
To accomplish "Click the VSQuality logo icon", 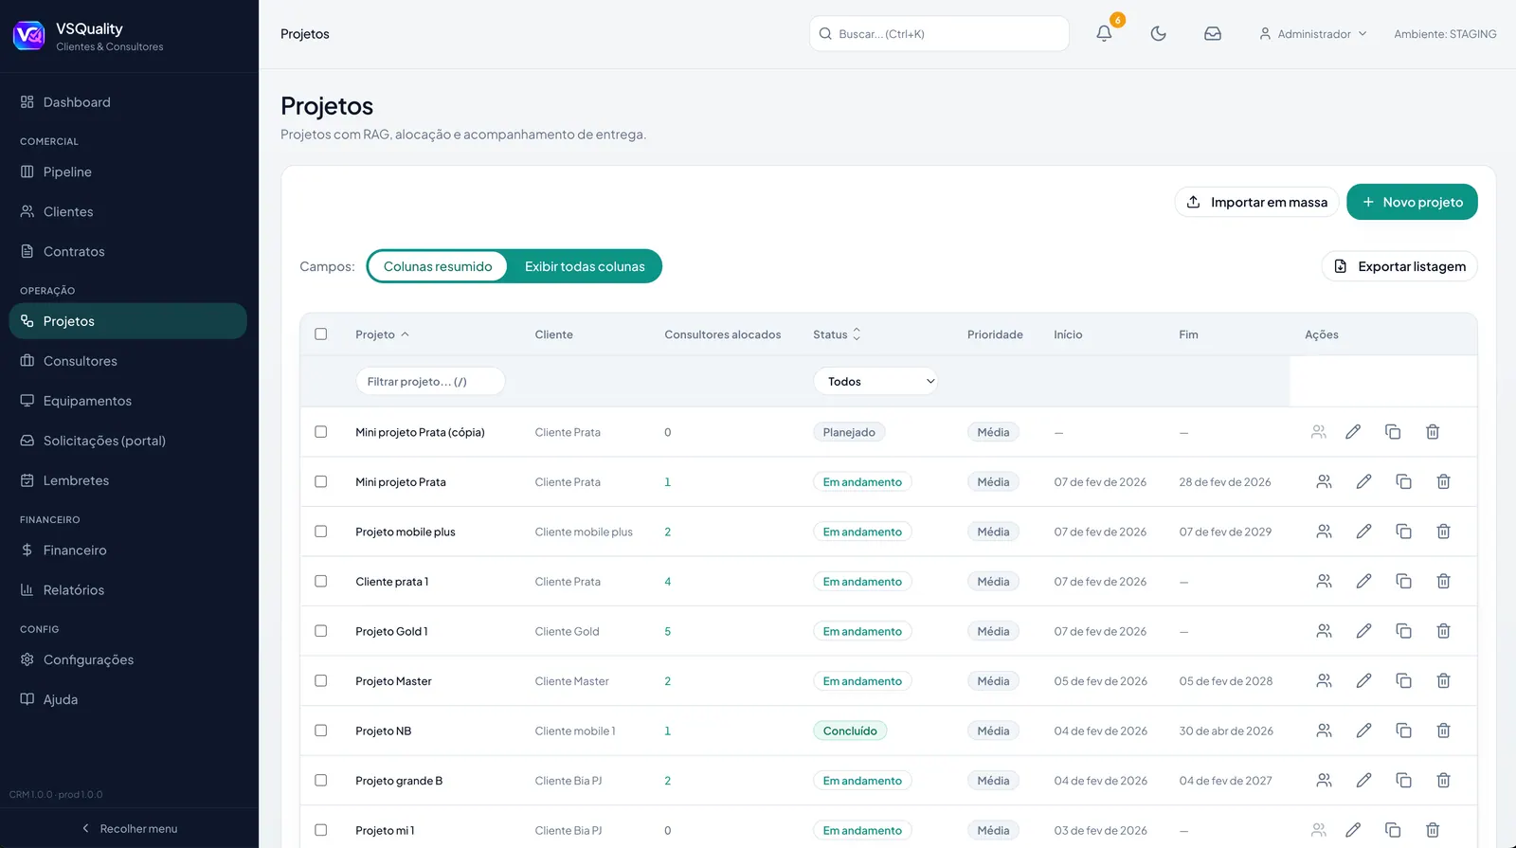I will click(x=28, y=36).
